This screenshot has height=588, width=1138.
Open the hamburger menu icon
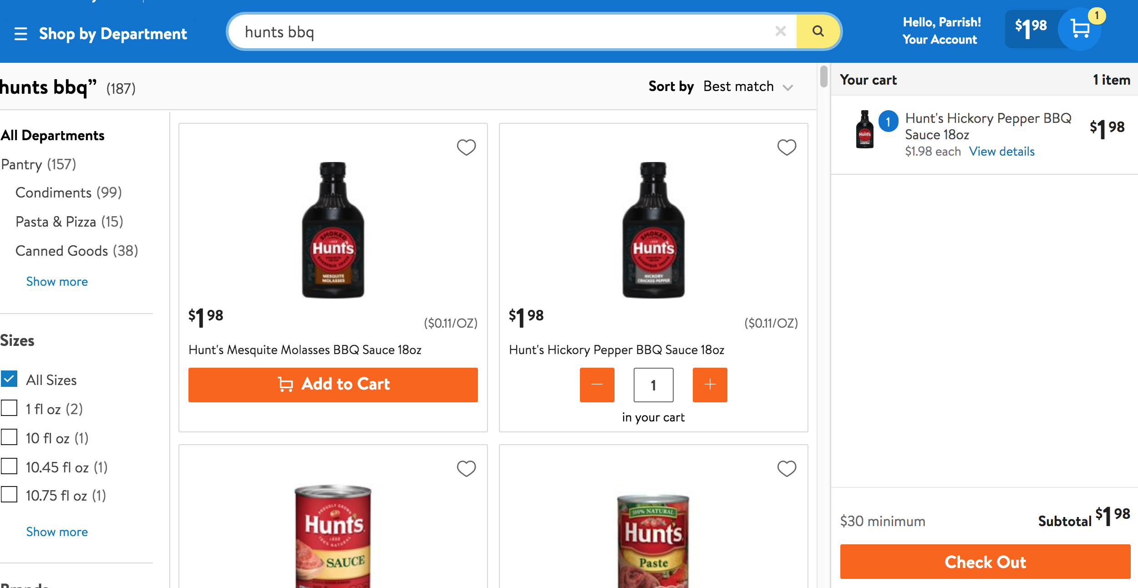(20, 34)
